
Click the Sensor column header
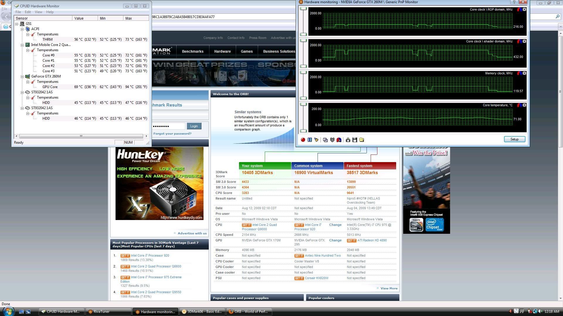point(43,18)
